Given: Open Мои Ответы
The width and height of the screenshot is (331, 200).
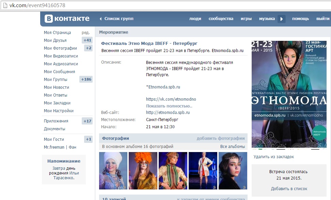Looking at the screenshot, I should (x=56, y=95).
